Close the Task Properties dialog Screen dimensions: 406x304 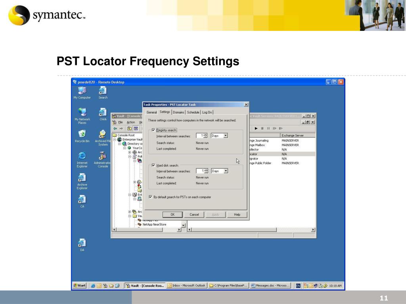coord(246,104)
